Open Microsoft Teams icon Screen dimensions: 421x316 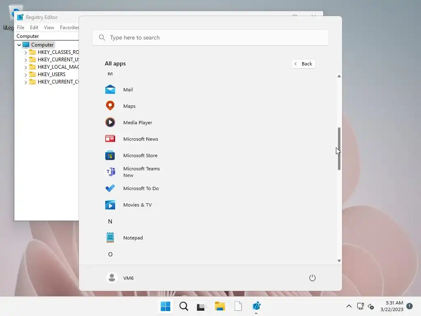(x=111, y=172)
